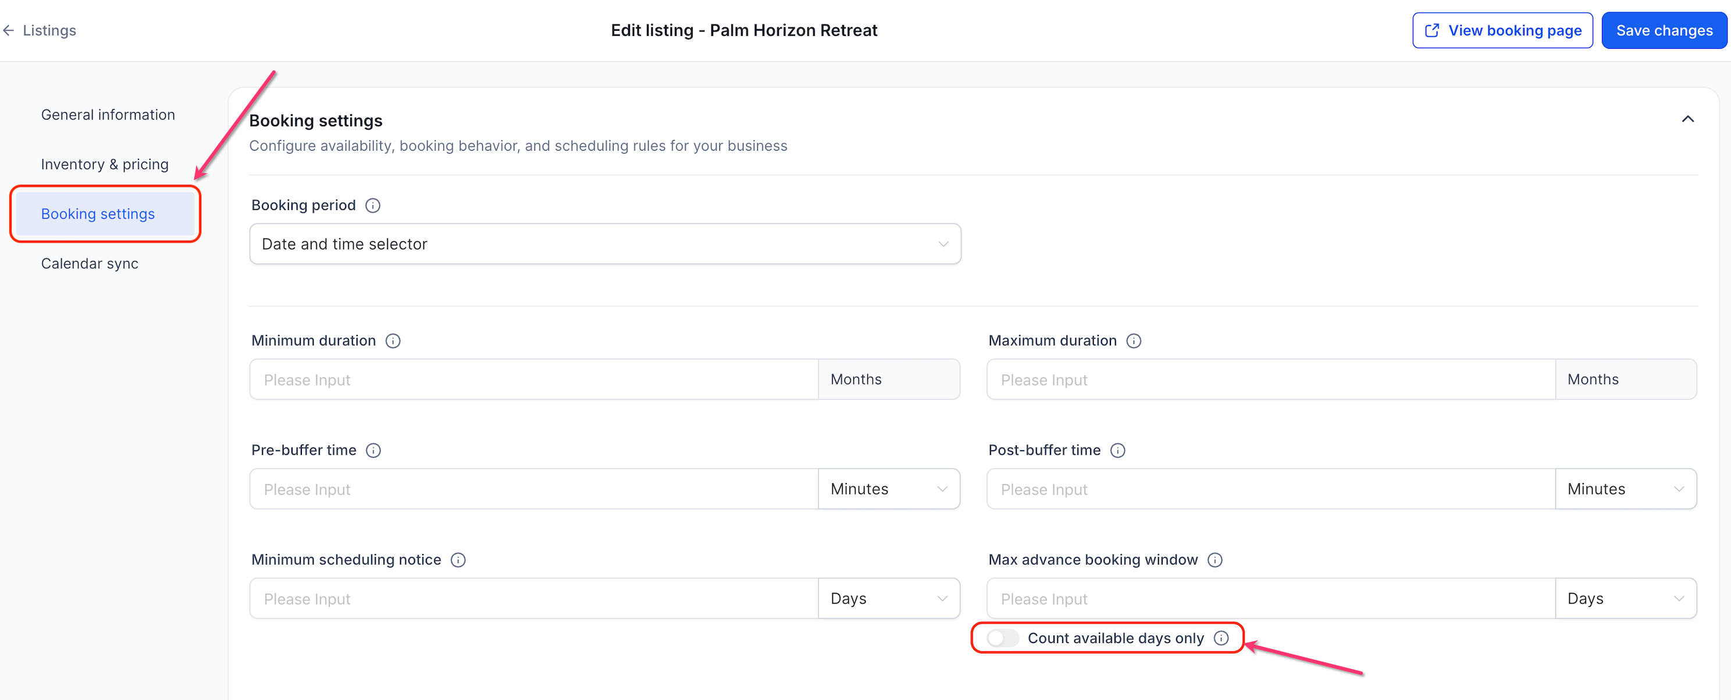
Task: Click the Booking period info icon
Action: coord(373,206)
